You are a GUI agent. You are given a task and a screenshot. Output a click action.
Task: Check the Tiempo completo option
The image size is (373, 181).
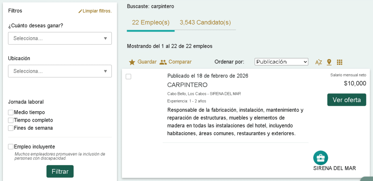click(x=11, y=120)
